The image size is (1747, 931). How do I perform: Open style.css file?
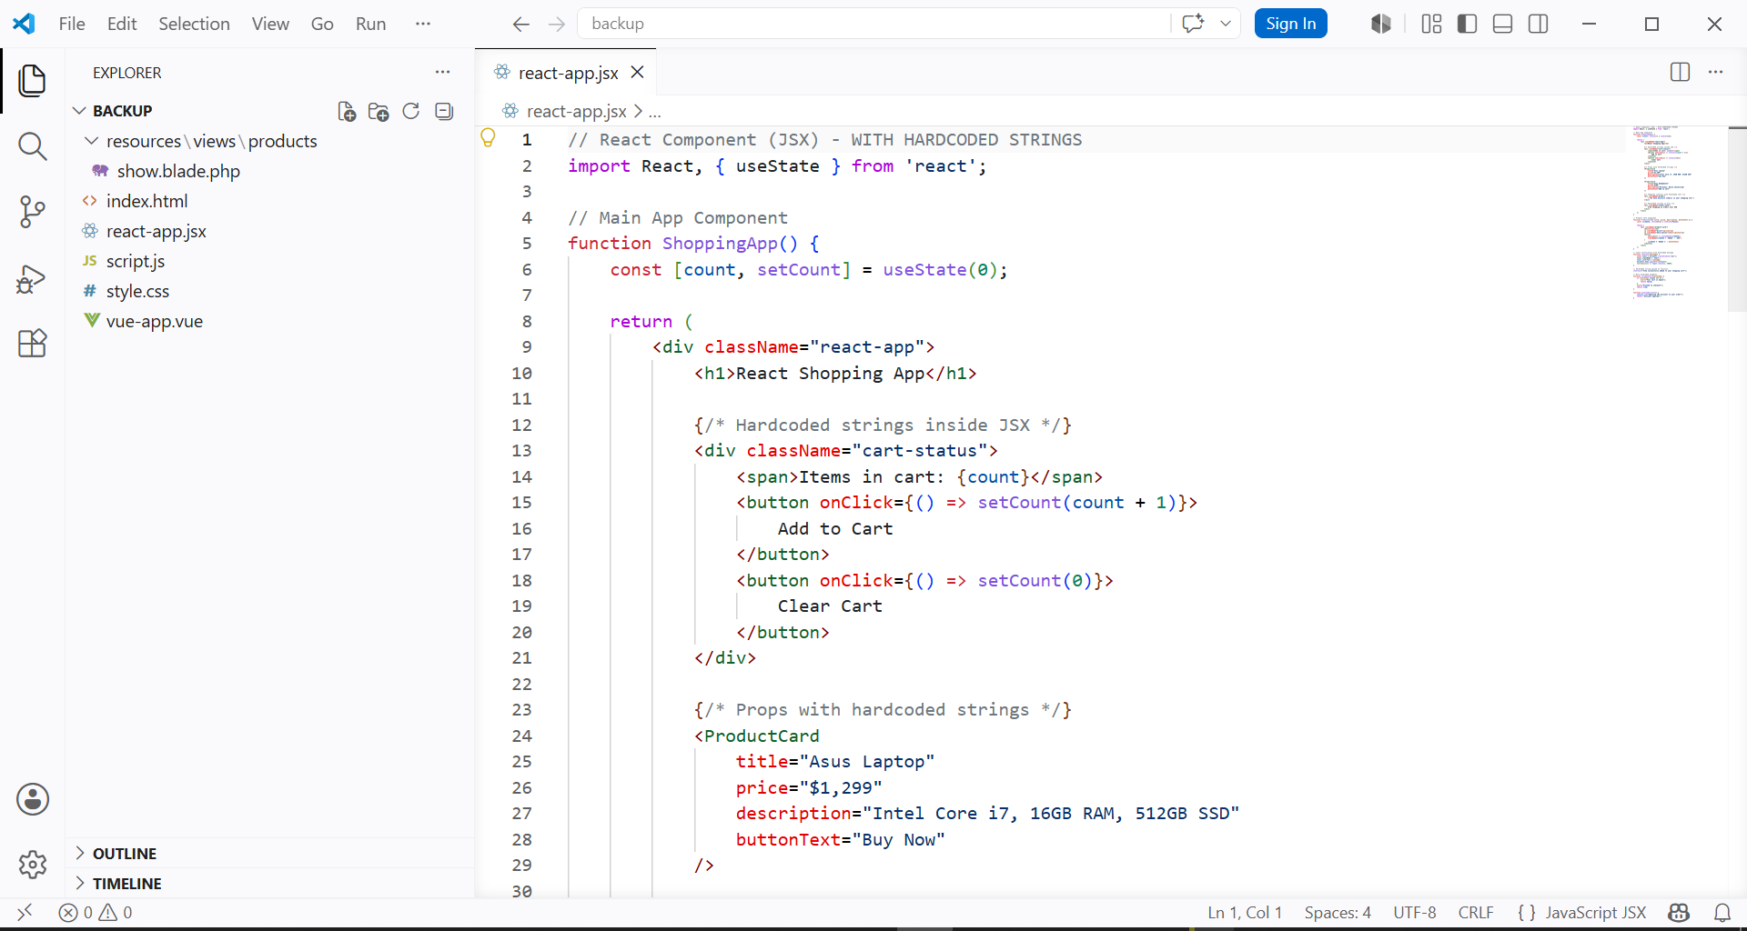click(x=137, y=291)
